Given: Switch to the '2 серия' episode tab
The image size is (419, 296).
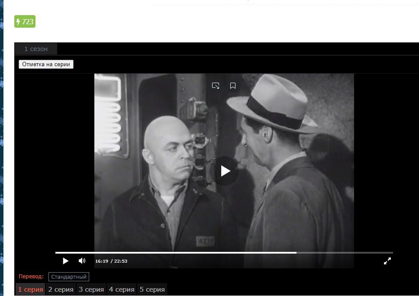Looking at the screenshot, I should 61,290.
